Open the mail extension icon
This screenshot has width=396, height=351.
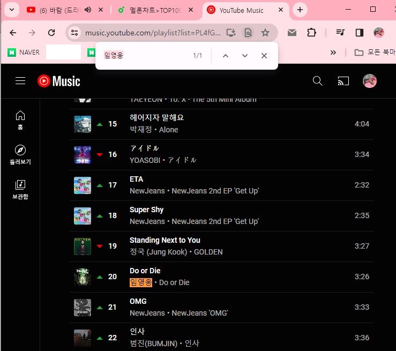coord(292,33)
